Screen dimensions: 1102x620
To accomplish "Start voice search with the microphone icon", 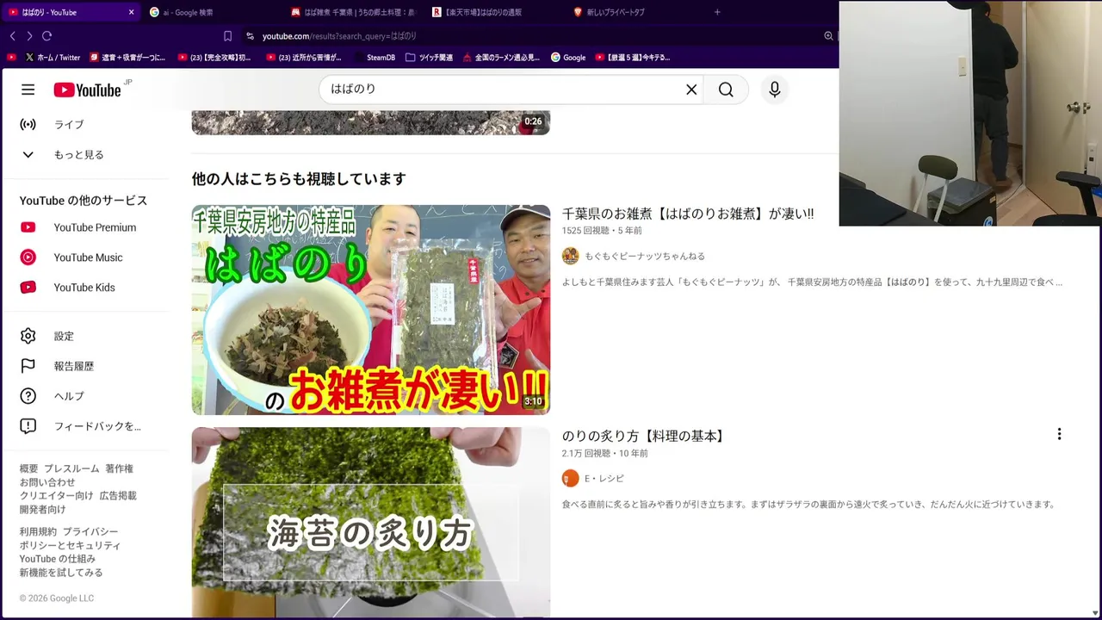I will pos(775,90).
